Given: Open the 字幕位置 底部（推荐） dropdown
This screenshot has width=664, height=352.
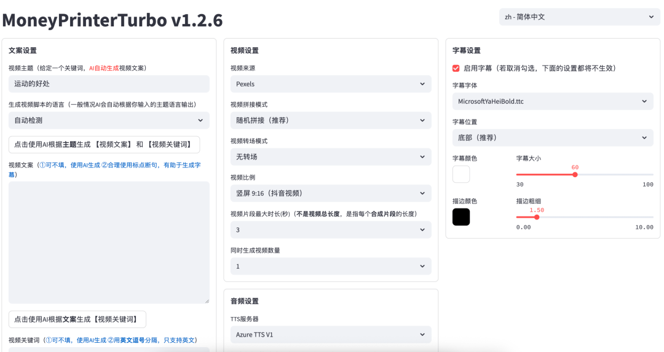Looking at the screenshot, I should tap(553, 138).
